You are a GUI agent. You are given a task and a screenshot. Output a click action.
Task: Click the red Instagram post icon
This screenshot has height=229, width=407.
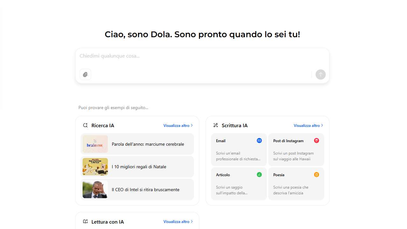pyautogui.click(x=316, y=141)
